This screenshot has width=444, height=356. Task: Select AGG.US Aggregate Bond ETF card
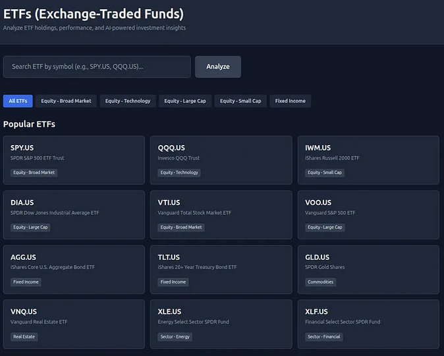pyautogui.click(x=74, y=269)
